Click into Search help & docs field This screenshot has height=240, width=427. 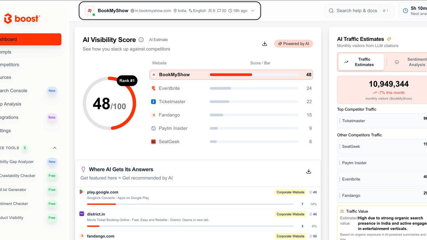[x=359, y=11]
